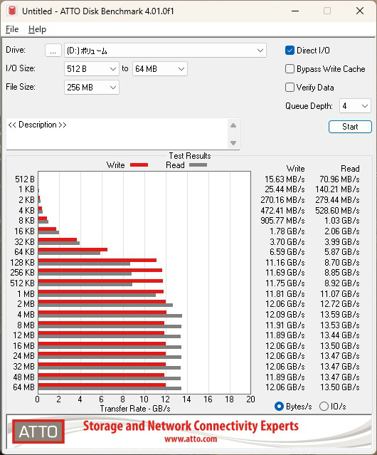This screenshot has height=455, width=377.
Task: Expand the Drive selection dropdown
Action: click(165, 51)
